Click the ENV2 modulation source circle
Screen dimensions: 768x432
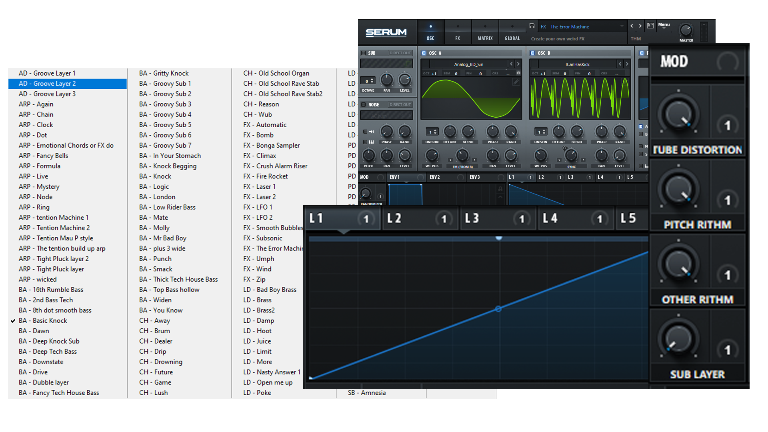click(x=460, y=177)
